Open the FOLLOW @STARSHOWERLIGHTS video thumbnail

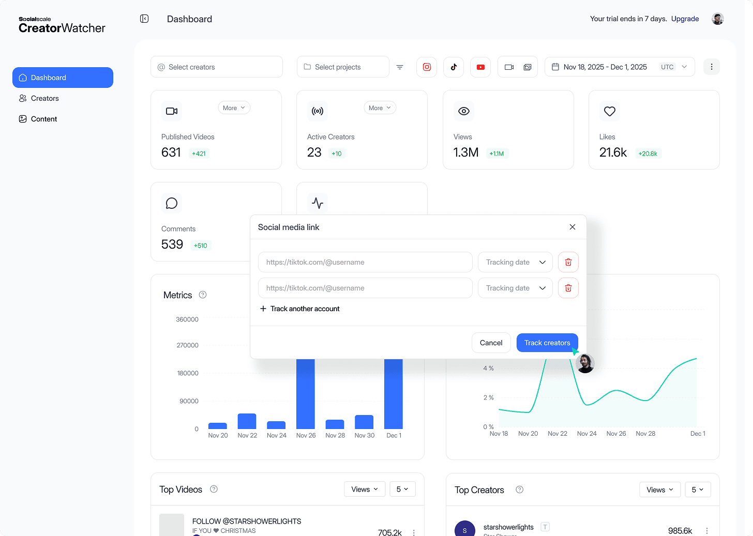click(x=172, y=525)
